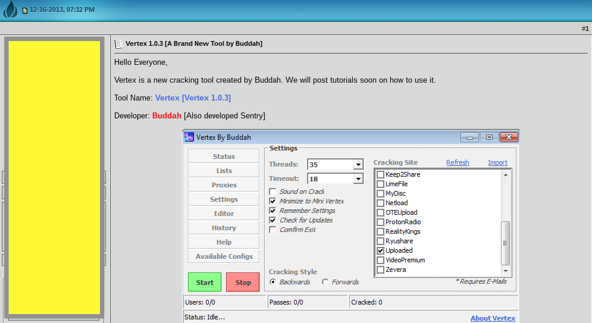The width and height of the screenshot is (592, 323).
Task: Enable Sound on Crack checkbox
Action: 272,192
